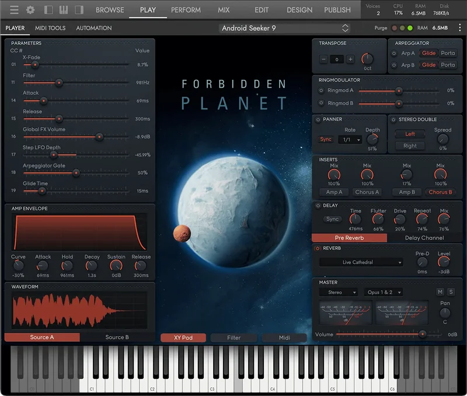The width and height of the screenshot is (467, 396).
Task: Click the orange moon on XY pad
Action: point(182,233)
